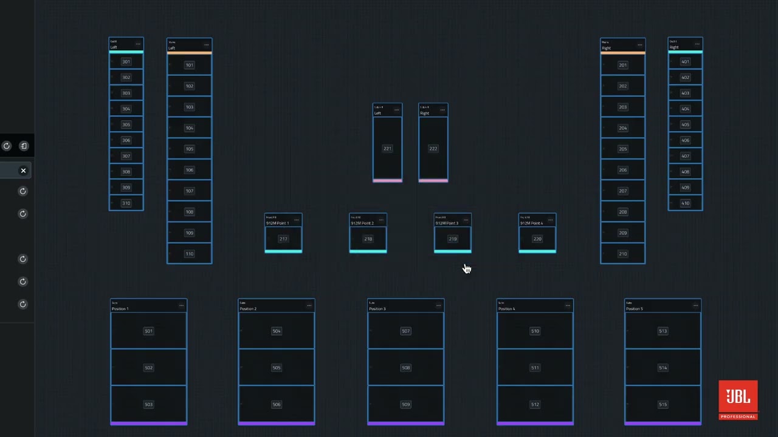Screen dimensions: 778x437
Task: Select speaker cell 201
Action: tap(622, 65)
